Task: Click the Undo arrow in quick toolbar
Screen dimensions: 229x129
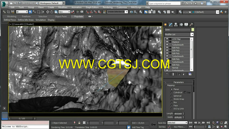Action: point(24,3)
